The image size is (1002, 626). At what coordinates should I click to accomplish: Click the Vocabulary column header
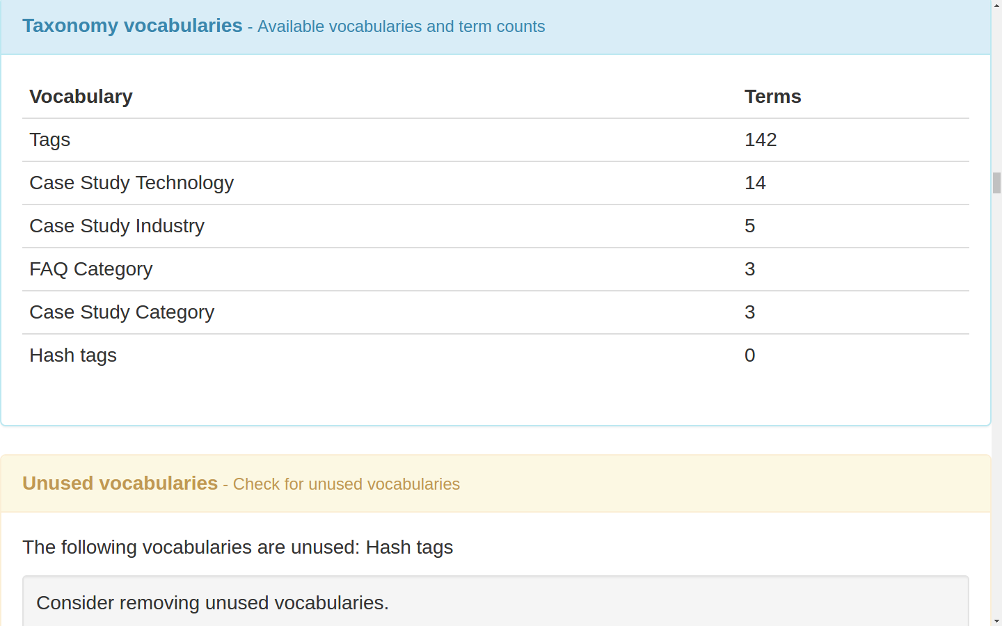(x=81, y=97)
